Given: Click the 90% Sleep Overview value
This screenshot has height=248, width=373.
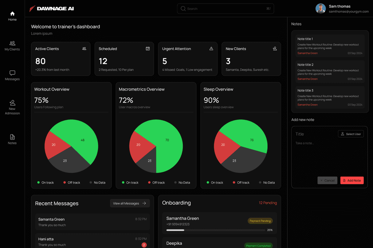Looking at the screenshot, I should coord(211,100).
